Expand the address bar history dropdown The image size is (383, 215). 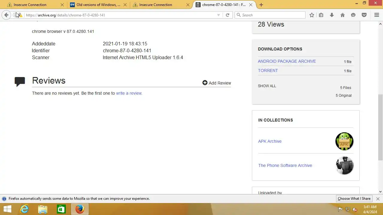[x=218, y=15]
